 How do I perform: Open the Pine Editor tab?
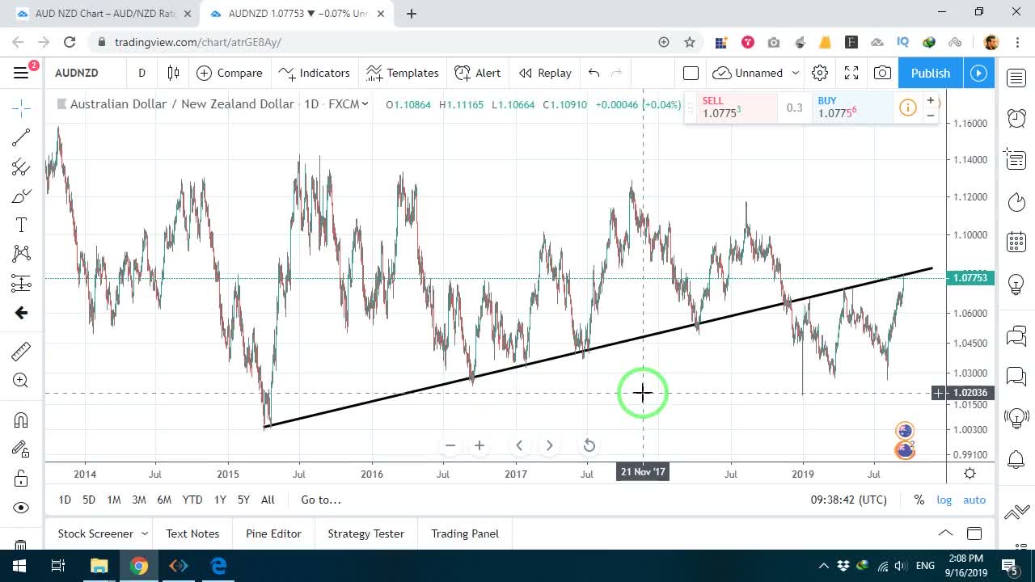(x=273, y=533)
